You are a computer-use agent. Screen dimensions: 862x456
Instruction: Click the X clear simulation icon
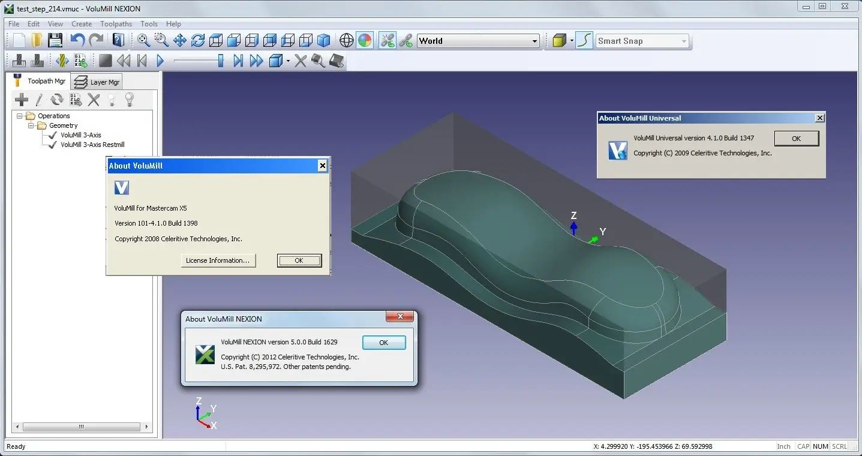point(300,61)
